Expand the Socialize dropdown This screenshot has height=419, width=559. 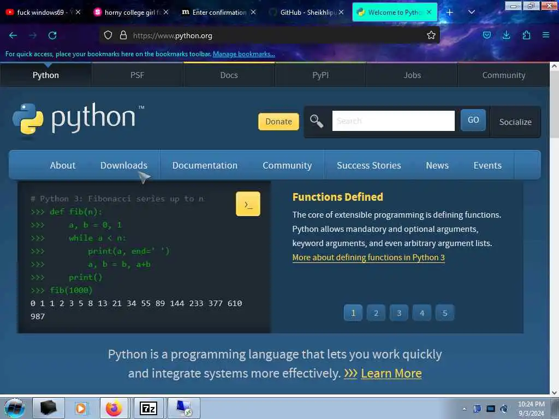515,122
